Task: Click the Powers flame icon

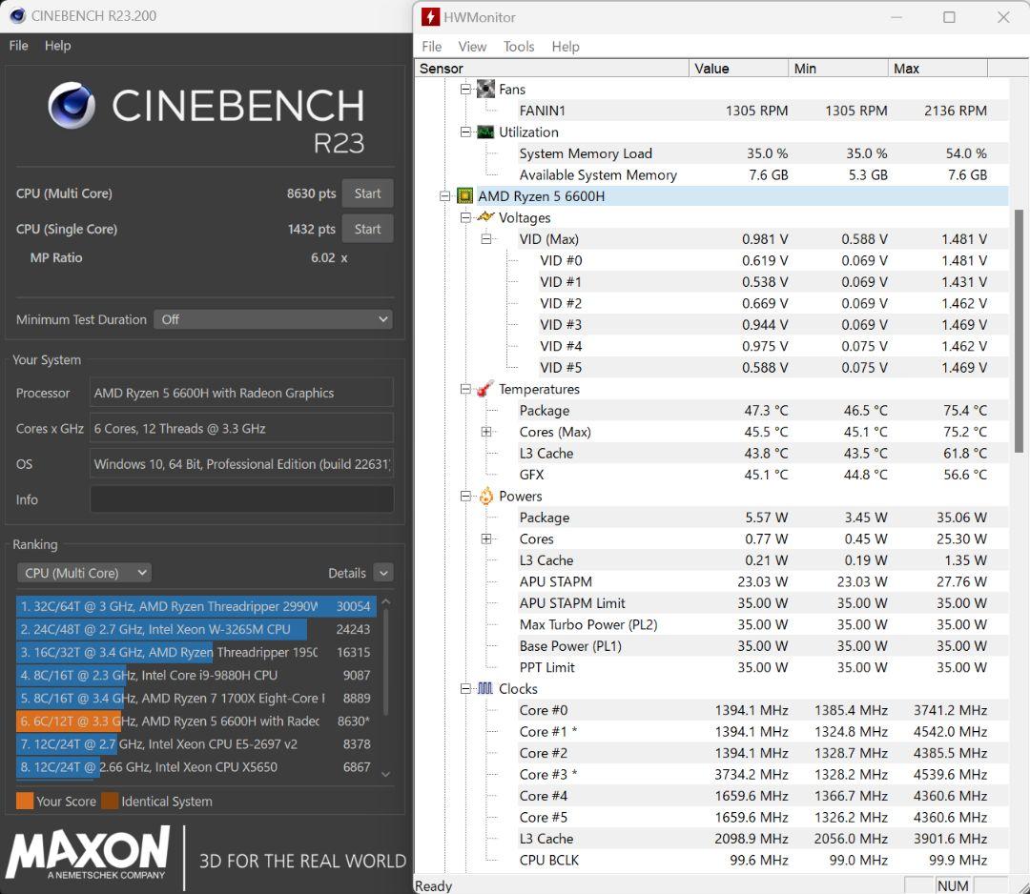Action: [x=485, y=496]
